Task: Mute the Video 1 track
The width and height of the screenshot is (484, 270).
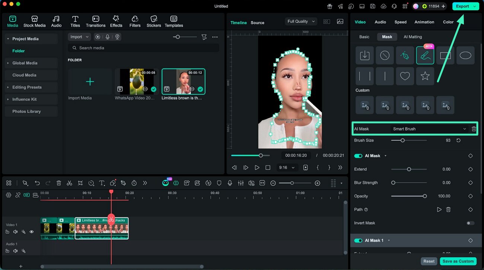Action: click(15, 232)
